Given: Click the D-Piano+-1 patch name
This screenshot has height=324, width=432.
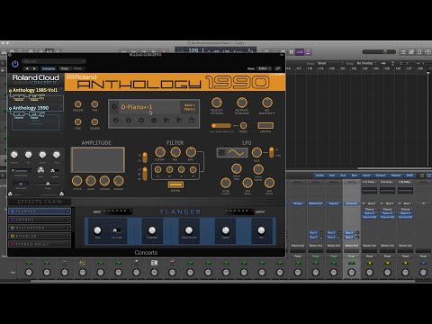Looking at the screenshot, I should coord(137,107).
